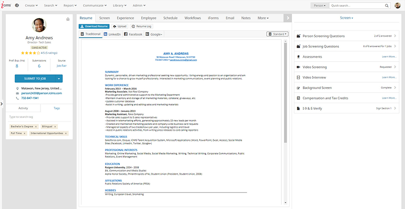Image resolution: width=405 pixels, height=209 pixels.
Task: Click the candidate email address link
Action: 39,93
